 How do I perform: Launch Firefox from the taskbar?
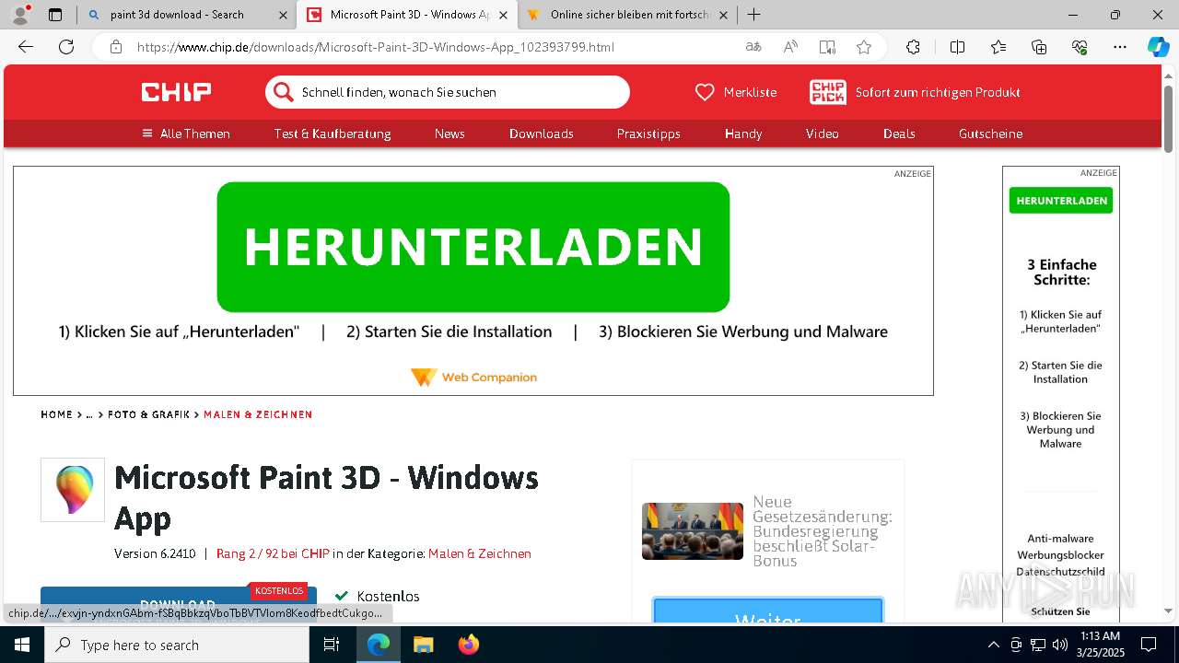(468, 645)
